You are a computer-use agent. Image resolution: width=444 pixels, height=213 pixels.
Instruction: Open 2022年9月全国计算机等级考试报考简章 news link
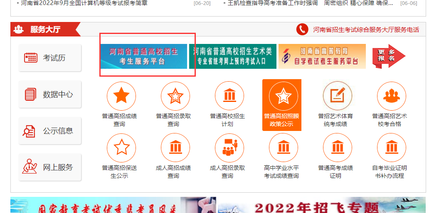[84, 3]
